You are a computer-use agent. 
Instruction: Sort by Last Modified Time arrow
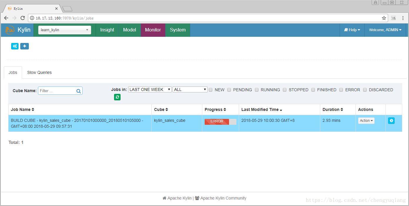click(281, 110)
